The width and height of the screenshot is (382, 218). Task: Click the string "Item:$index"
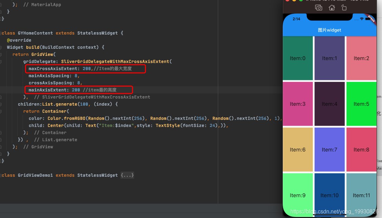click(x=117, y=125)
